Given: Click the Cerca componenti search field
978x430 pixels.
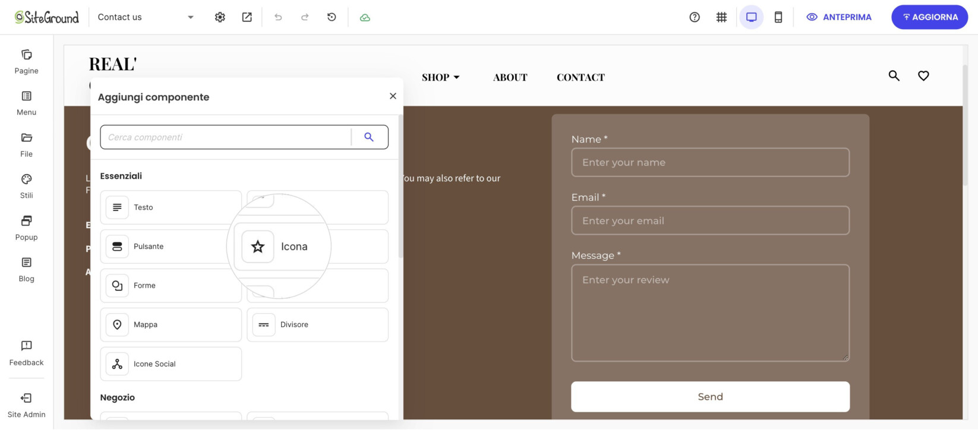Looking at the screenshot, I should point(226,137).
